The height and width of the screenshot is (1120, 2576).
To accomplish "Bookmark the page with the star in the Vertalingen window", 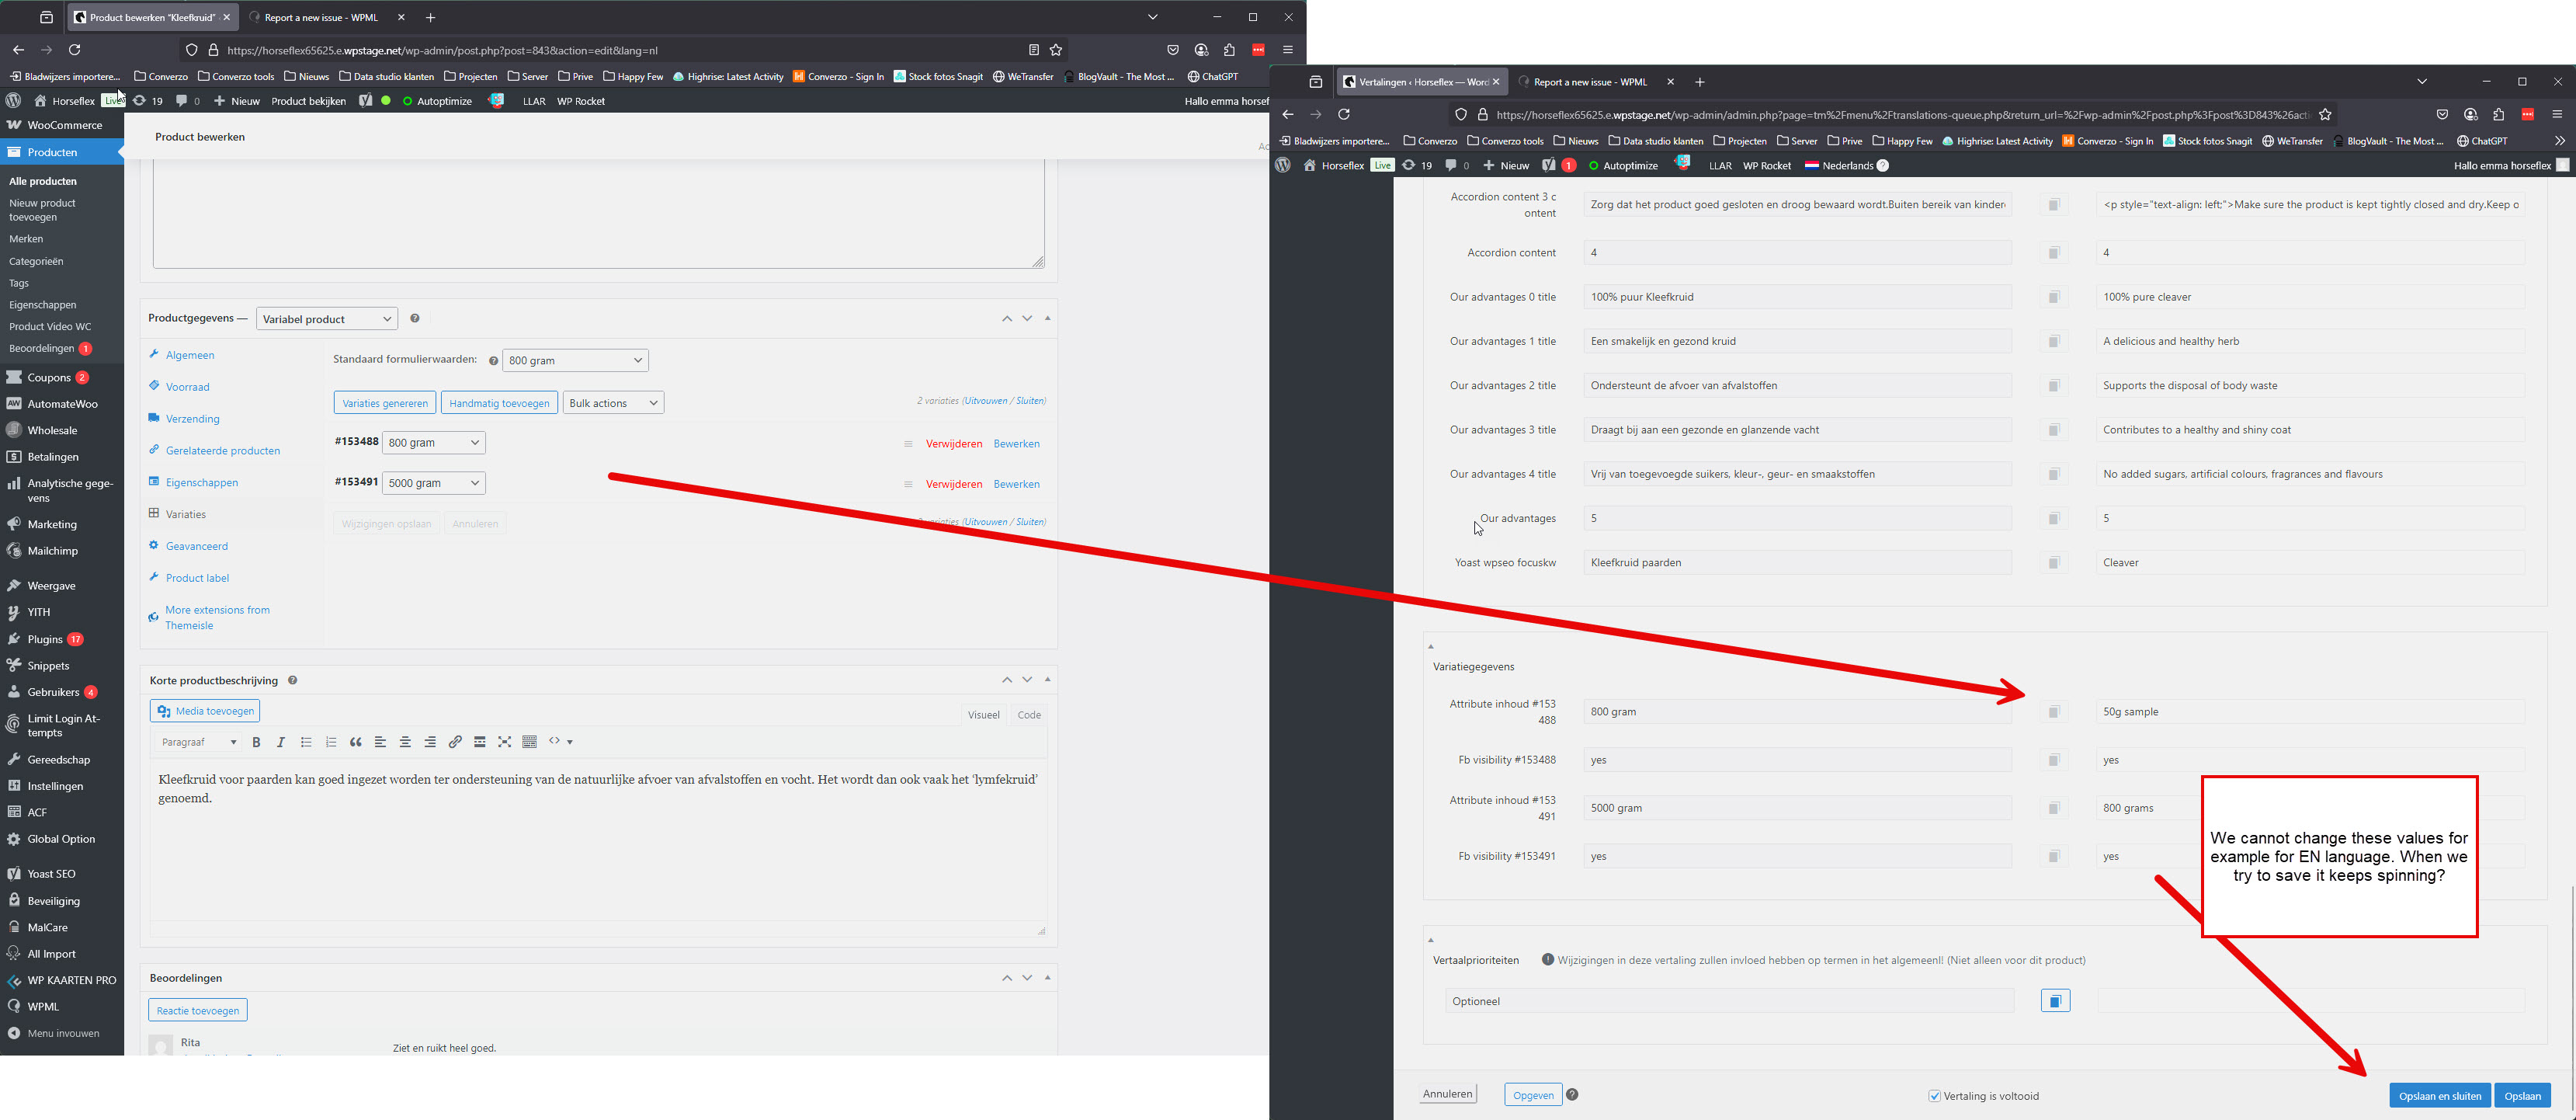I will (2325, 115).
